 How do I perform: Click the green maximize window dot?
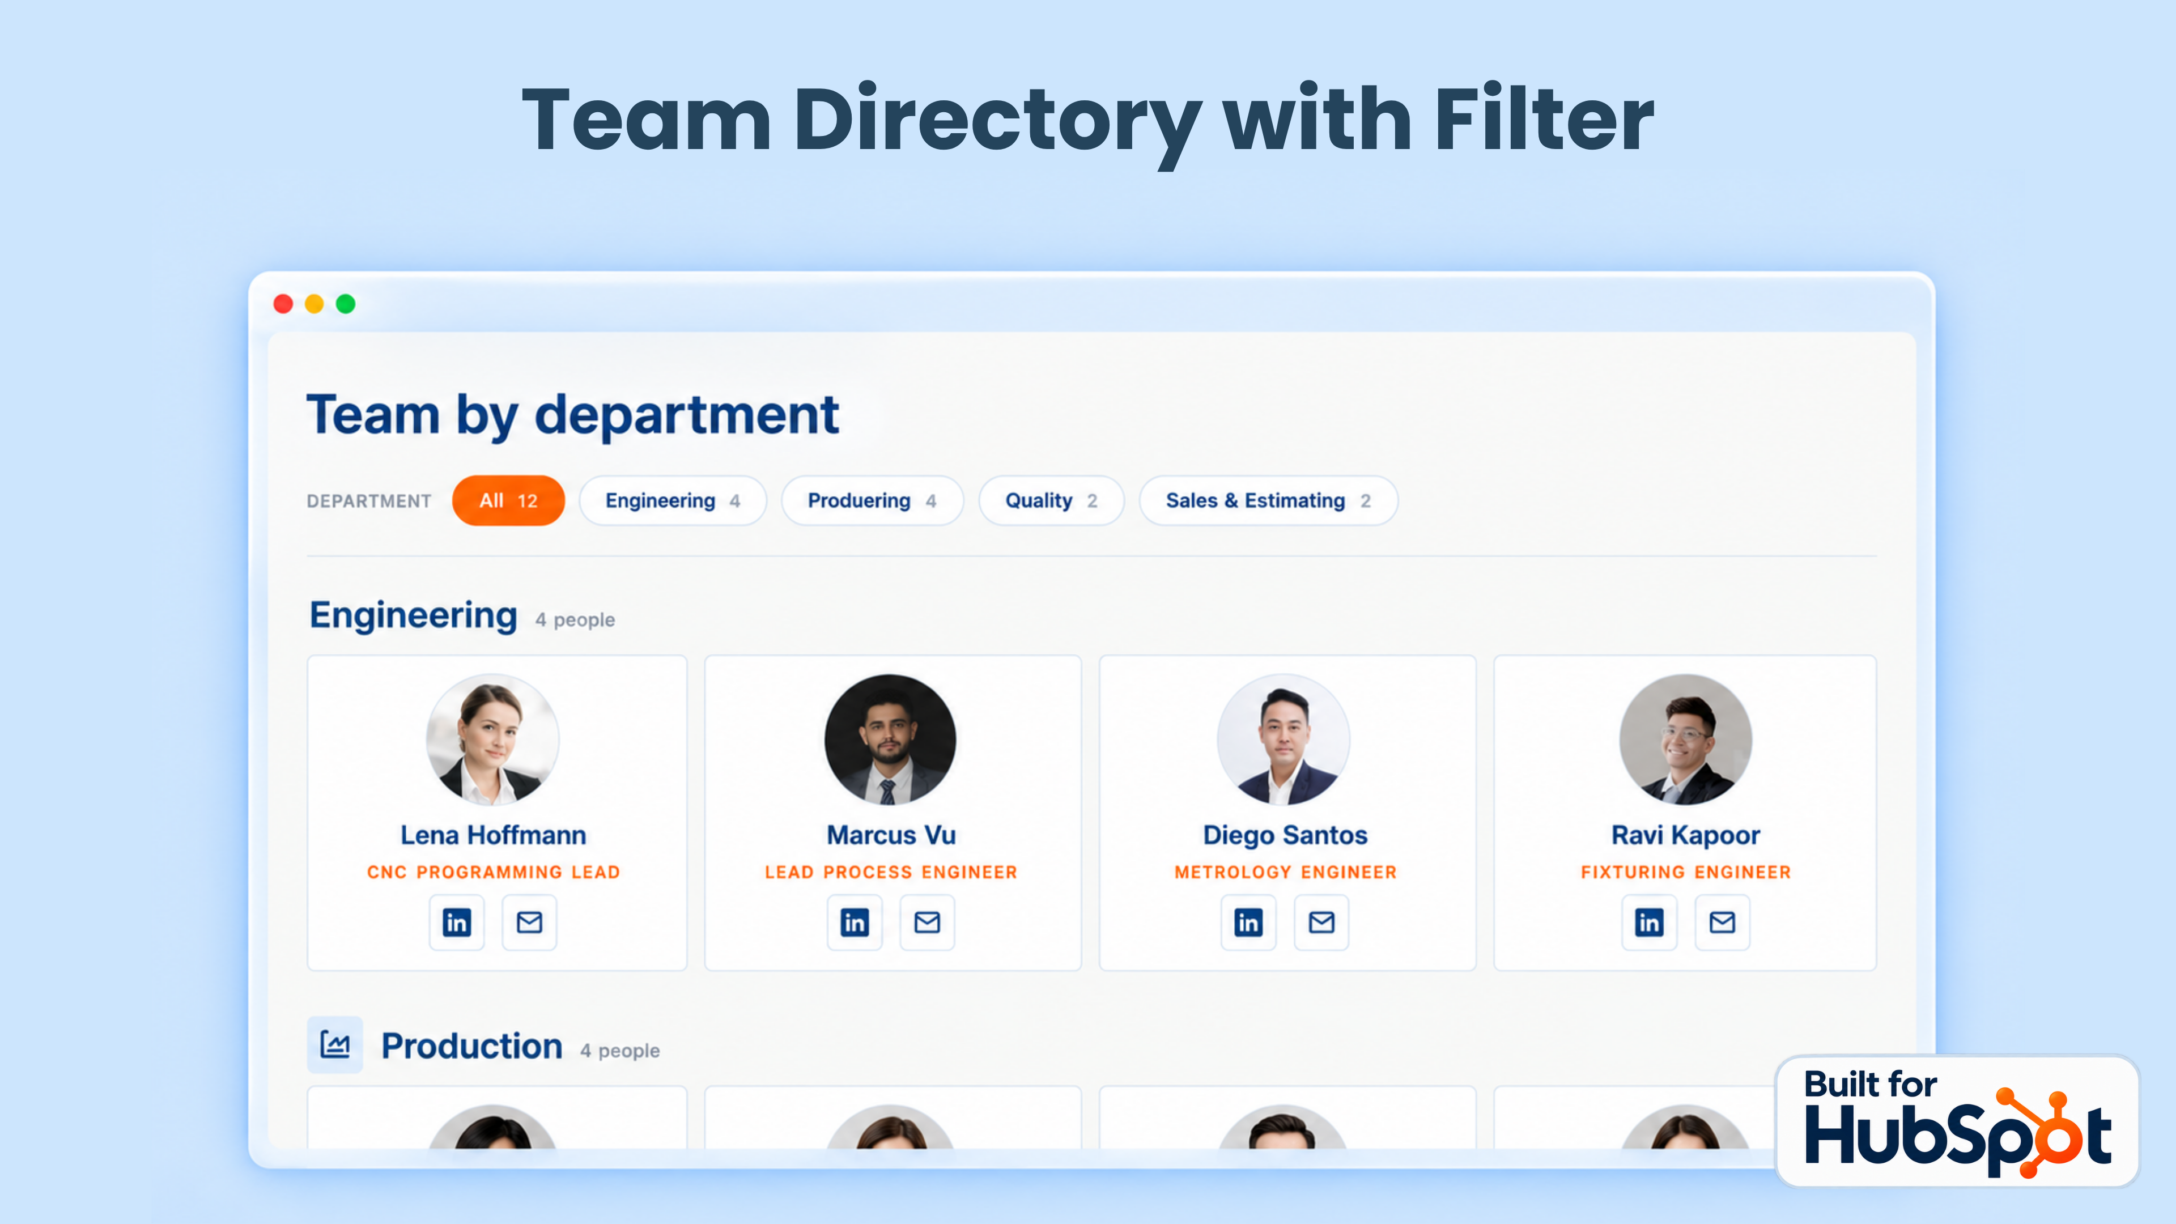[x=346, y=303]
